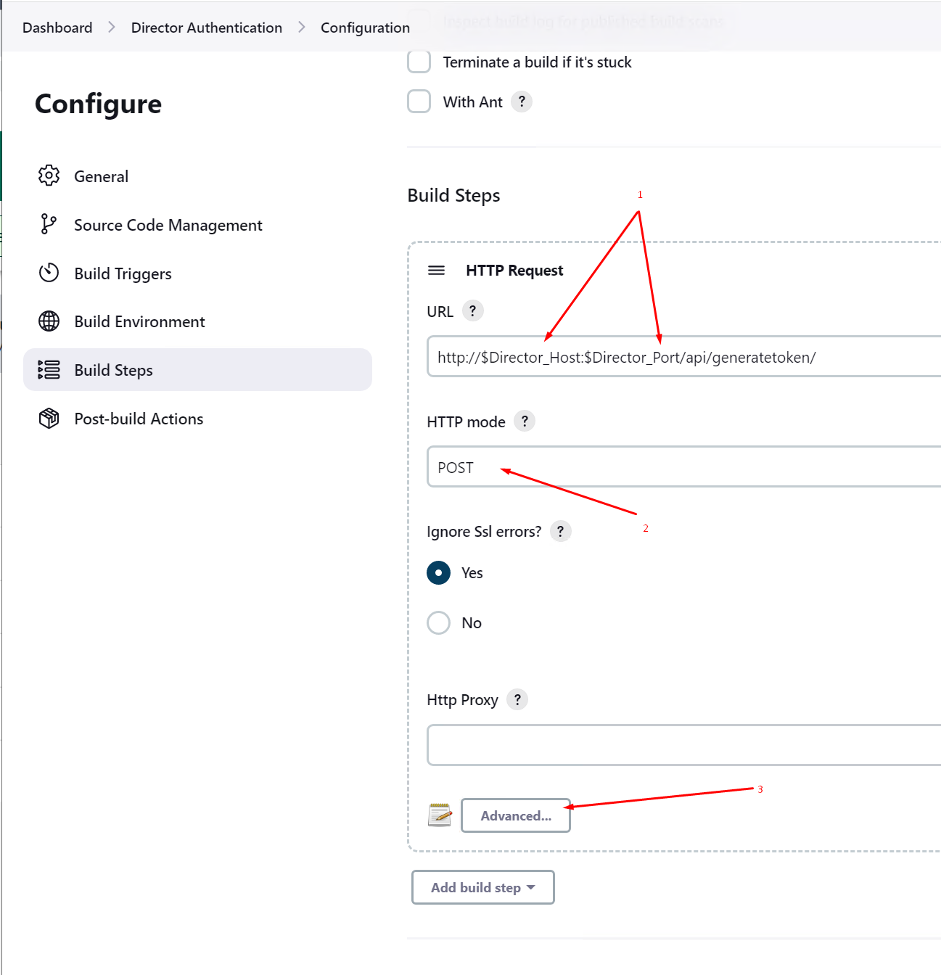Select the Build Steps list icon
Image resolution: width=941 pixels, height=975 pixels.
[48, 369]
